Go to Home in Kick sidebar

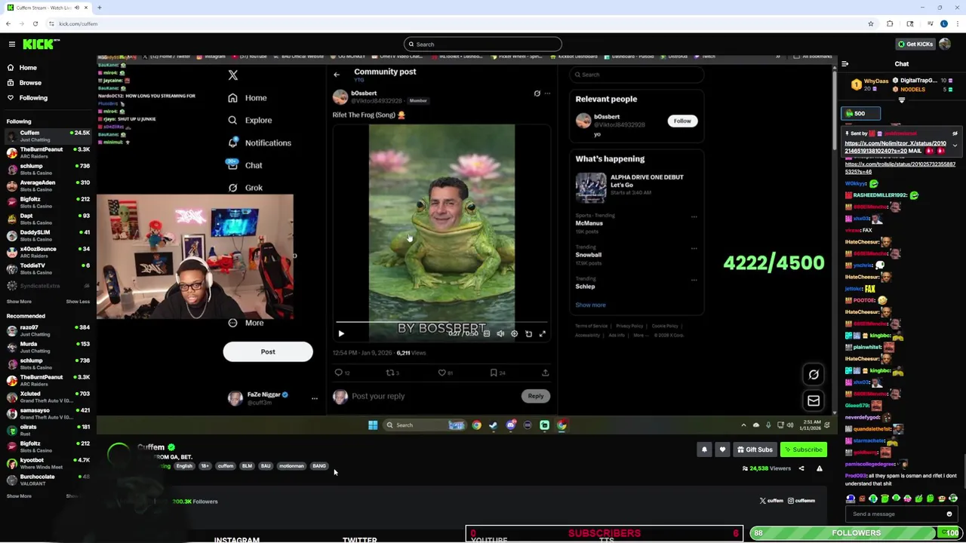click(x=28, y=68)
